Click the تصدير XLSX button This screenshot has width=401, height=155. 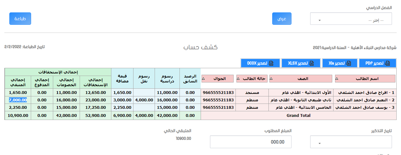301,63
